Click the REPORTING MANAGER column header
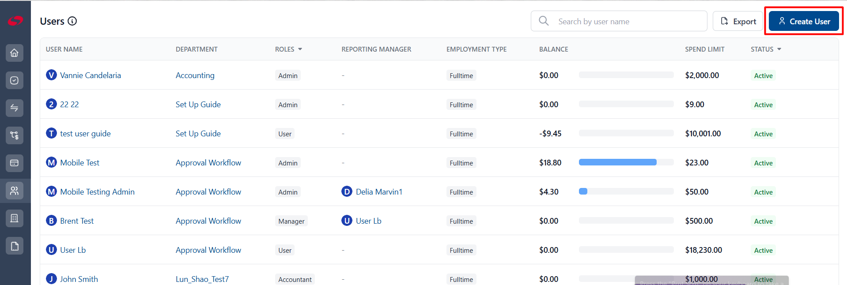 tap(376, 49)
